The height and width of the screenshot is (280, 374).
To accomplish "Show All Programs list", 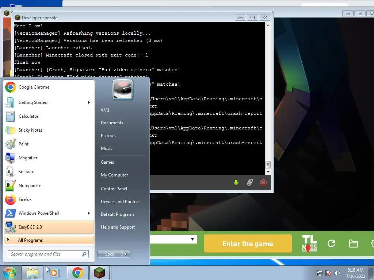I will point(49,240).
